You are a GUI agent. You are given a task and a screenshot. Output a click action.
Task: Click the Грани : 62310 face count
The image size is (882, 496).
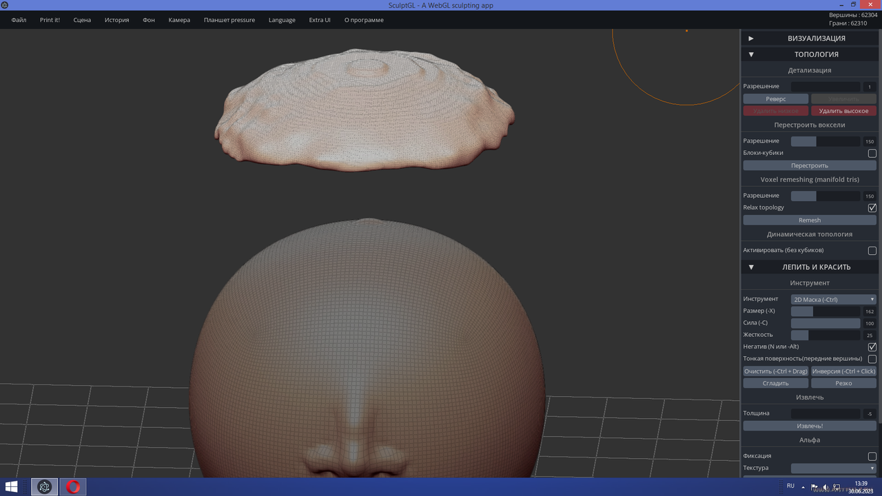(x=849, y=23)
